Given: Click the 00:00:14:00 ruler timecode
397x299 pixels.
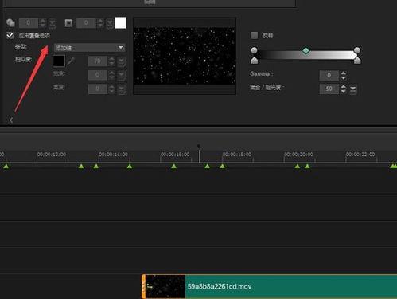Looking at the screenshot, I should [x=114, y=155].
